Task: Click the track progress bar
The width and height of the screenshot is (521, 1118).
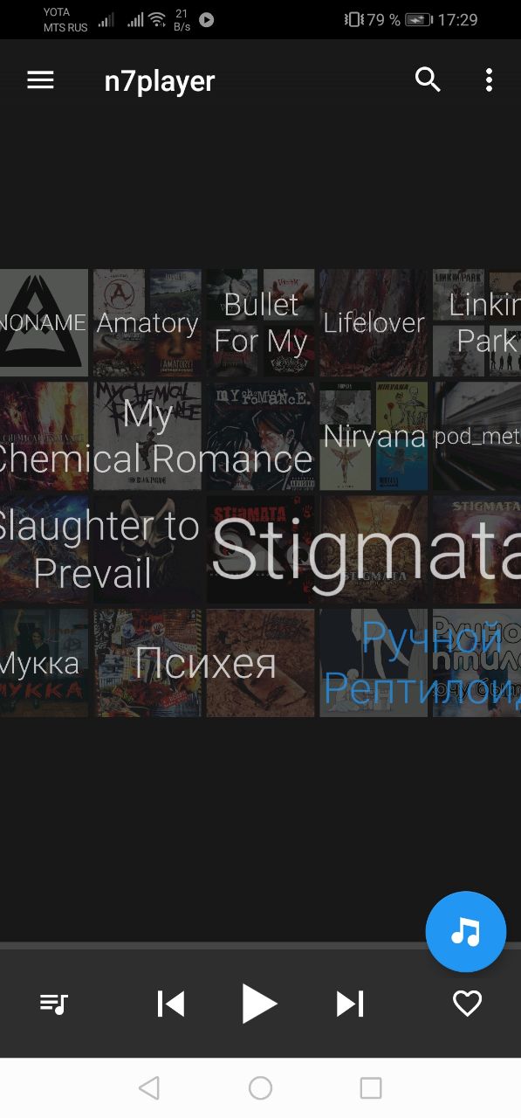Action: 260,945
